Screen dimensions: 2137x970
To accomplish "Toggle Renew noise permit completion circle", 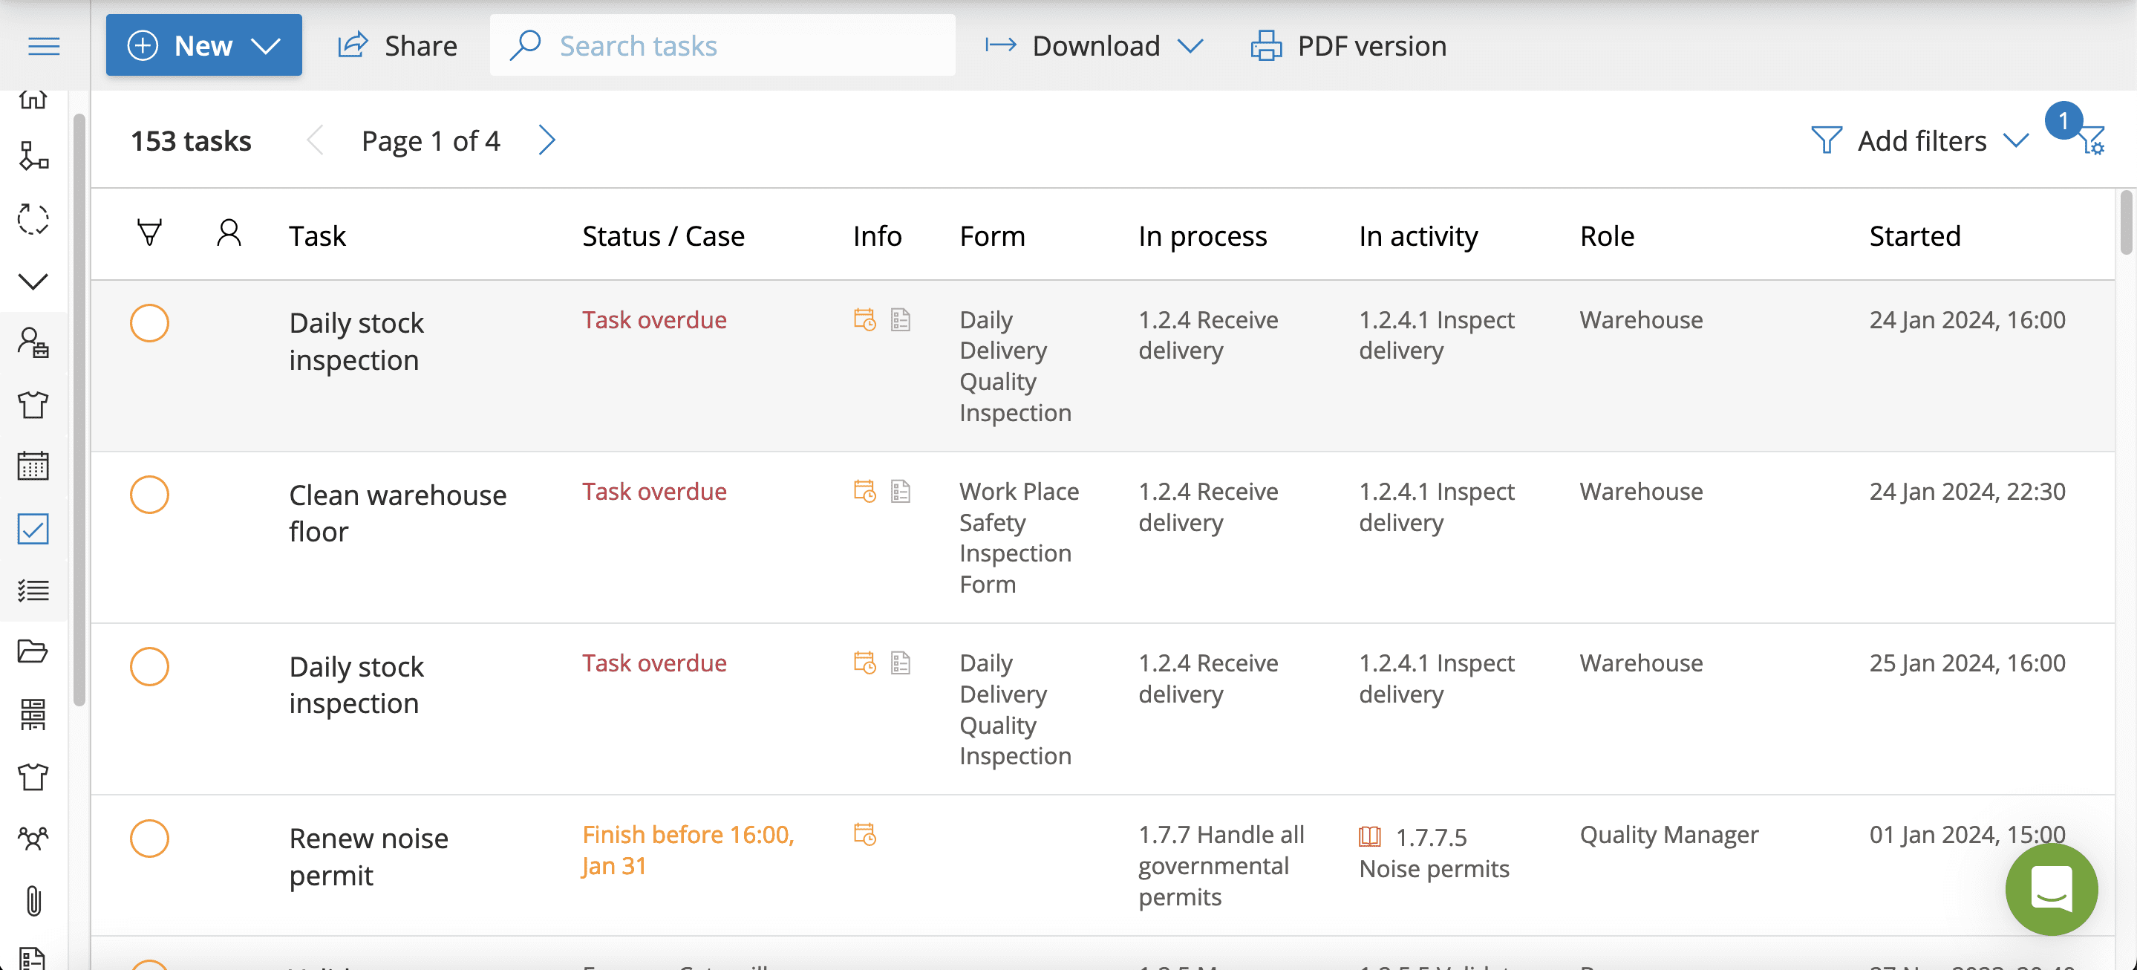I will tap(149, 838).
